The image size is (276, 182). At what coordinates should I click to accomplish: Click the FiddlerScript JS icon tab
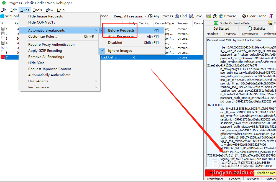270,23
